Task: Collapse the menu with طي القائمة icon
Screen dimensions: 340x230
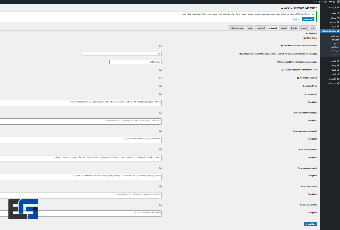Action: [x=338, y=83]
